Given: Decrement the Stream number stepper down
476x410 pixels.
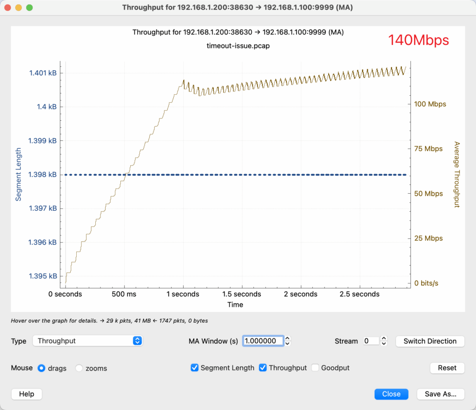Looking at the screenshot, I should coord(383,344).
